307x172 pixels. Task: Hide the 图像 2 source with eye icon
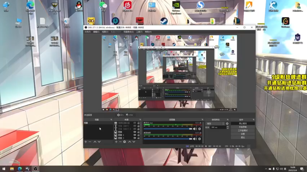point(135,135)
